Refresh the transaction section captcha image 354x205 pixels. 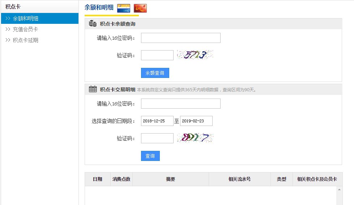pyautogui.click(x=195, y=138)
